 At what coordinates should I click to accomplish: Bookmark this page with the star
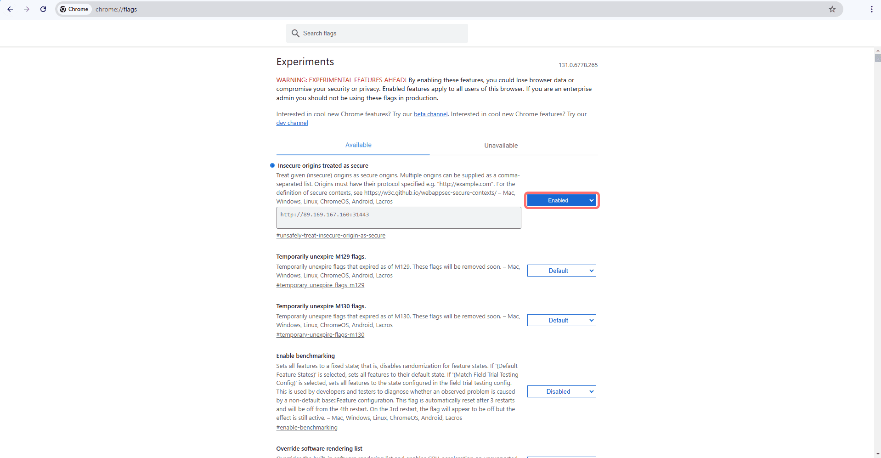pyautogui.click(x=832, y=9)
